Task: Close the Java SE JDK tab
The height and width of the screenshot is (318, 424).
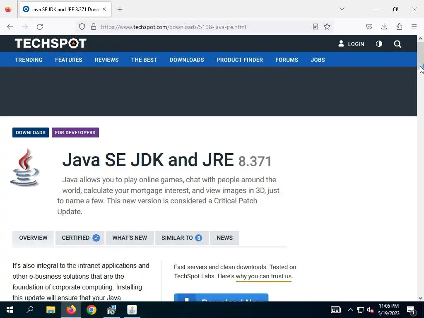Action: [104, 9]
